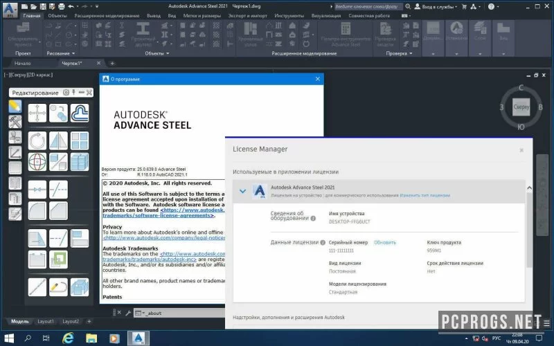Click the Open file folder icon in quick access toolbar

(x=33, y=6)
